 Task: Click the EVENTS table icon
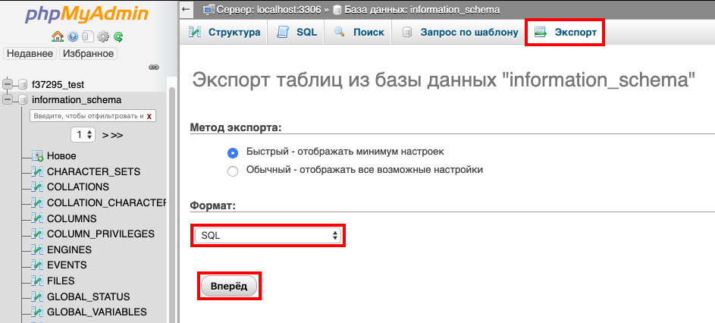pyautogui.click(x=37, y=265)
